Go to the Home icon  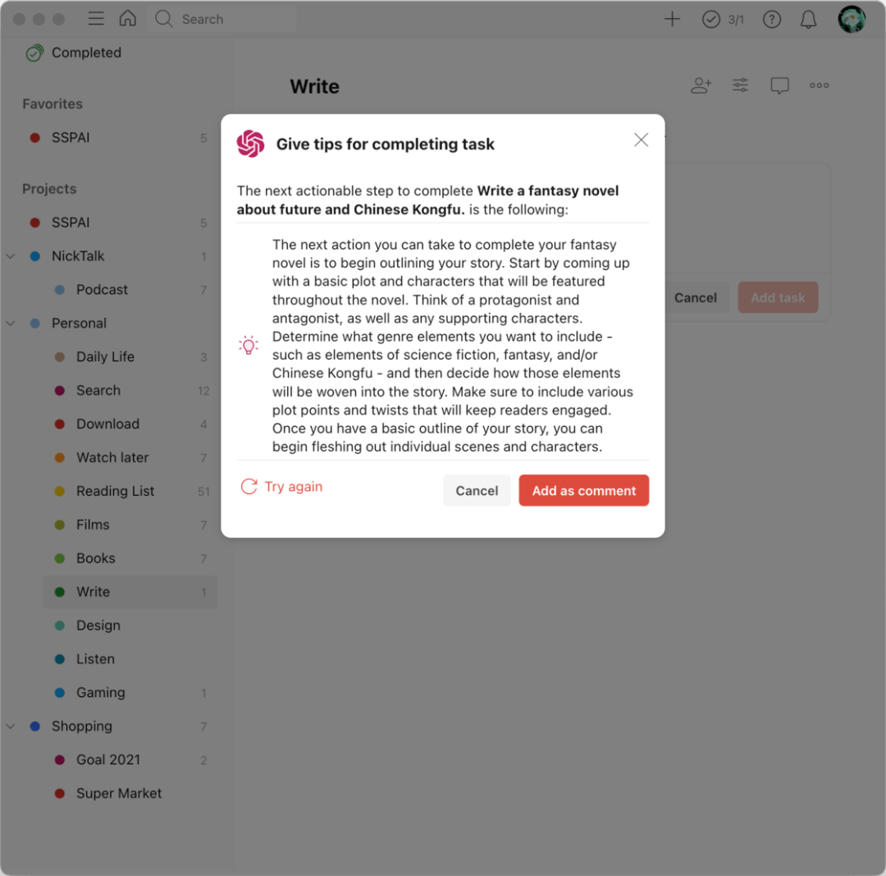pyautogui.click(x=128, y=18)
